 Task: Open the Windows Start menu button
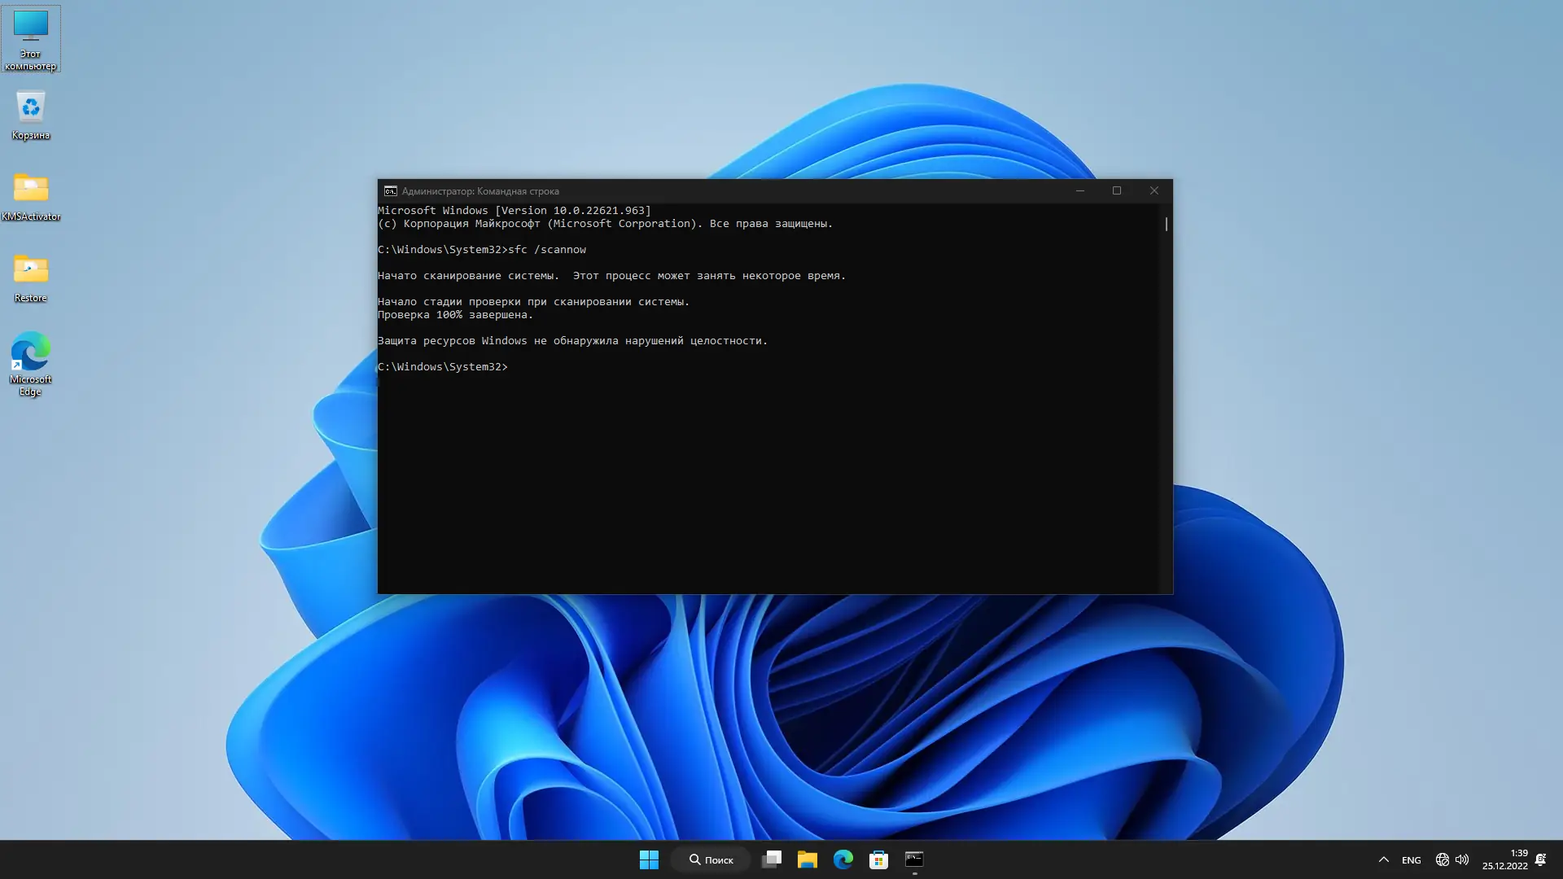pyautogui.click(x=649, y=859)
